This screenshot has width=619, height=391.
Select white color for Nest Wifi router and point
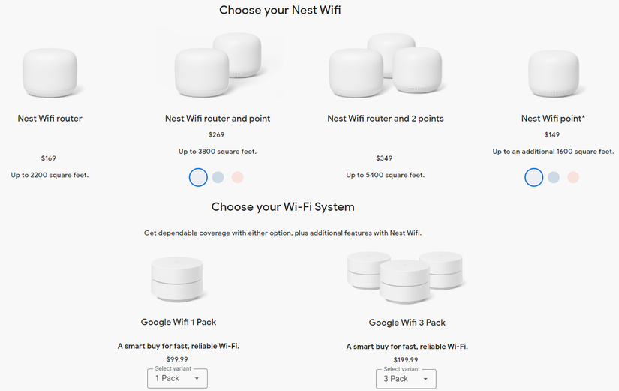(x=198, y=177)
